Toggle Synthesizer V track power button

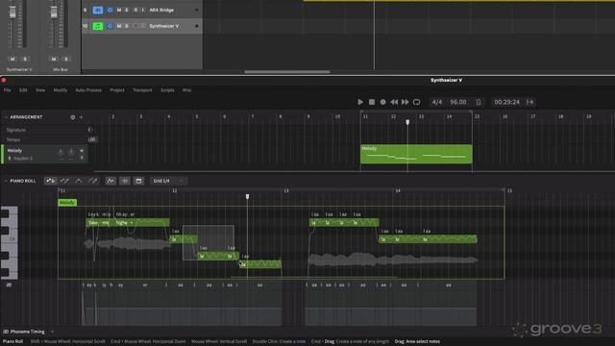click(110, 26)
